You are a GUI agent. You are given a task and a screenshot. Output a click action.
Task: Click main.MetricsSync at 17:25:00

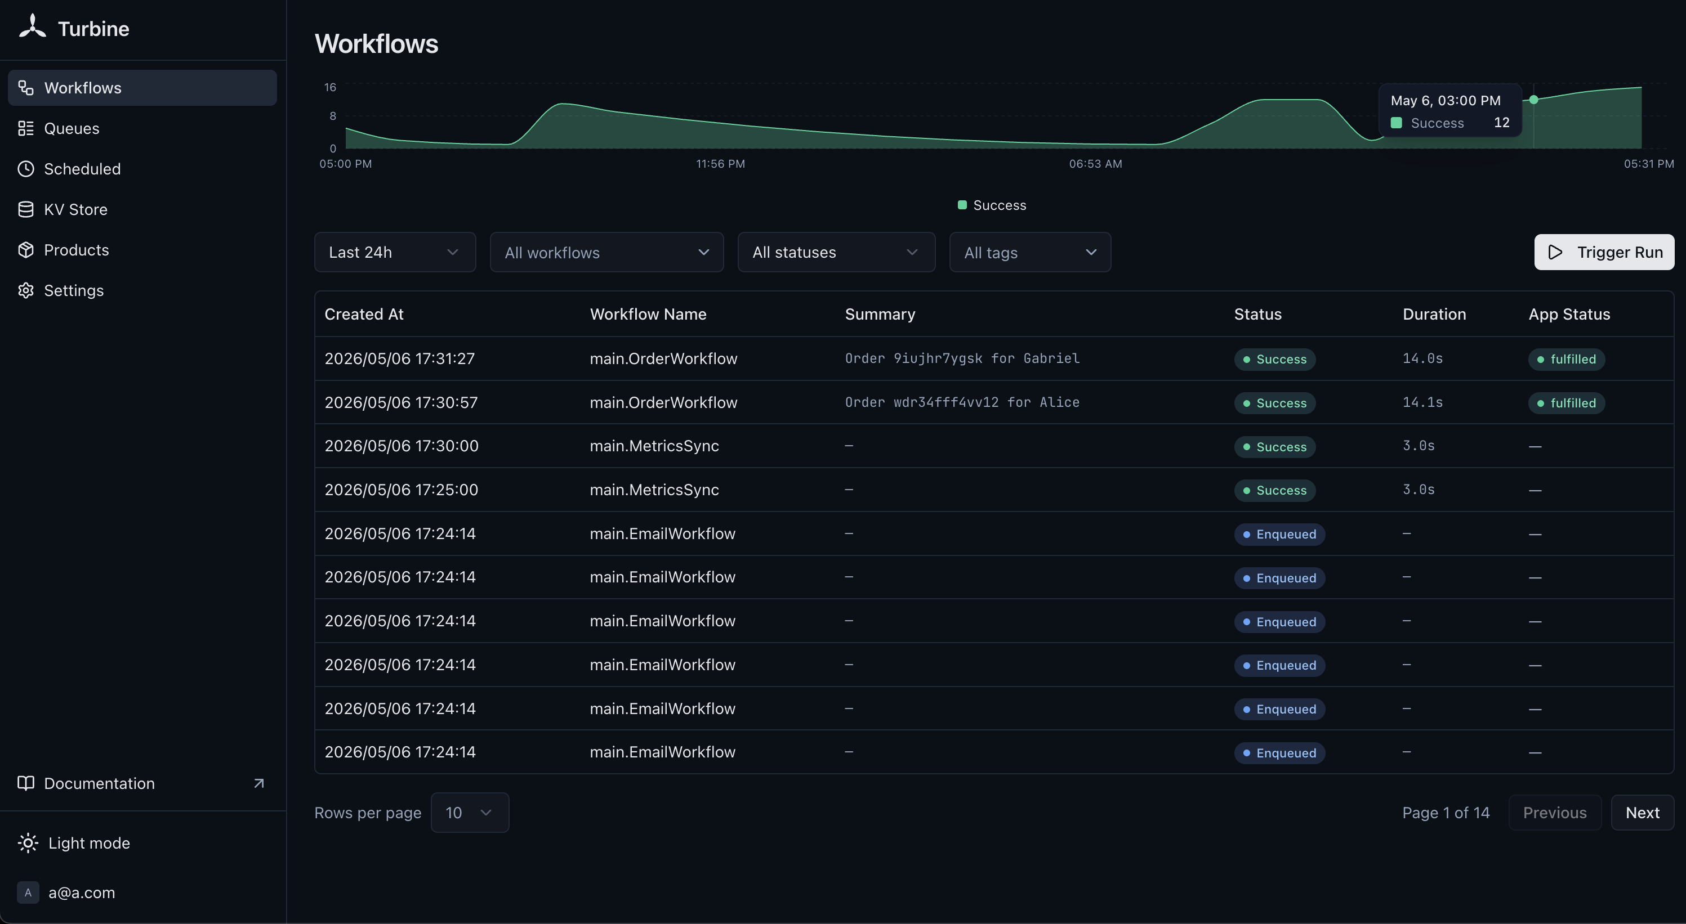tap(654, 490)
